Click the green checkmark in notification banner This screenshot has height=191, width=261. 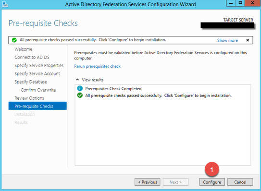14,40
